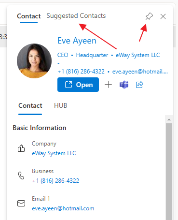
Task: Click the Headquarter link
Action: click(92, 55)
